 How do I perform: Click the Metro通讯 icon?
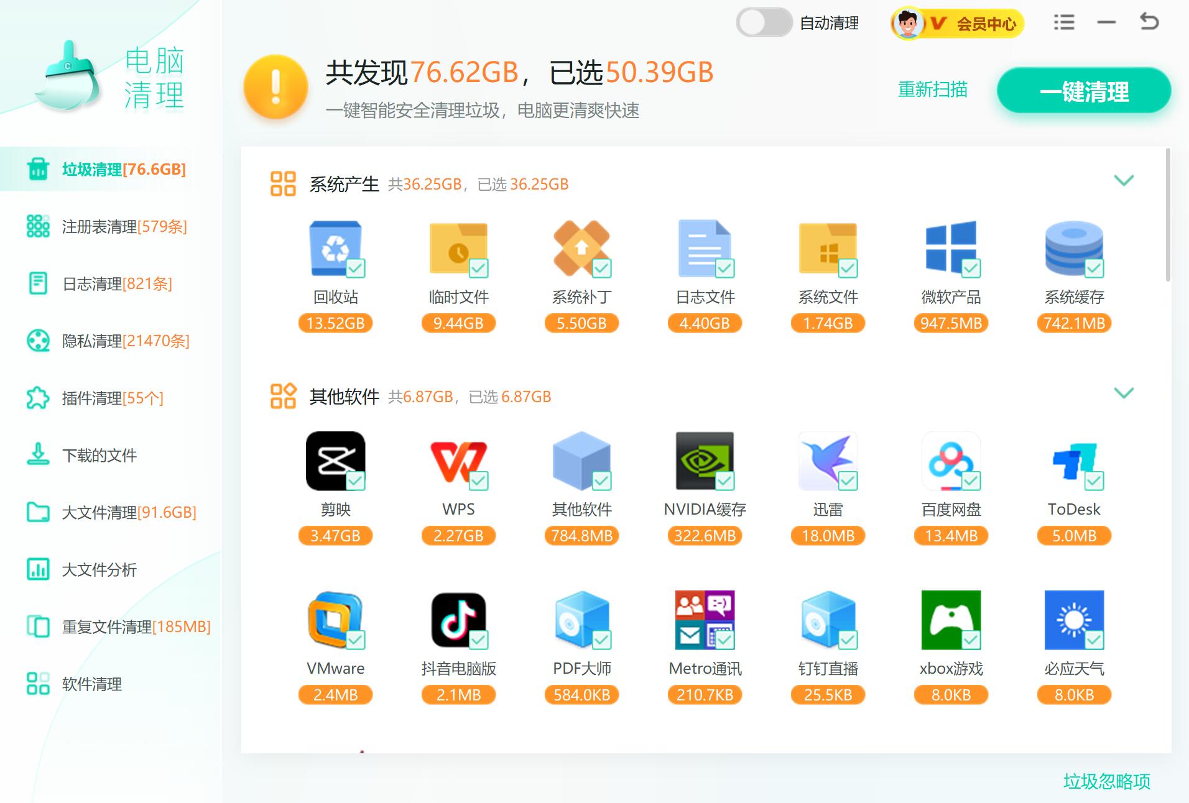coord(705,620)
